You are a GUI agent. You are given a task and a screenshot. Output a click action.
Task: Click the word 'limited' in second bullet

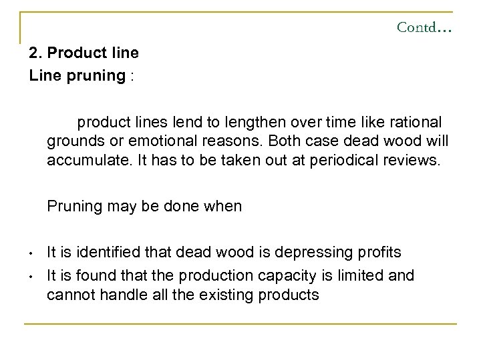(x=367, y=275)
